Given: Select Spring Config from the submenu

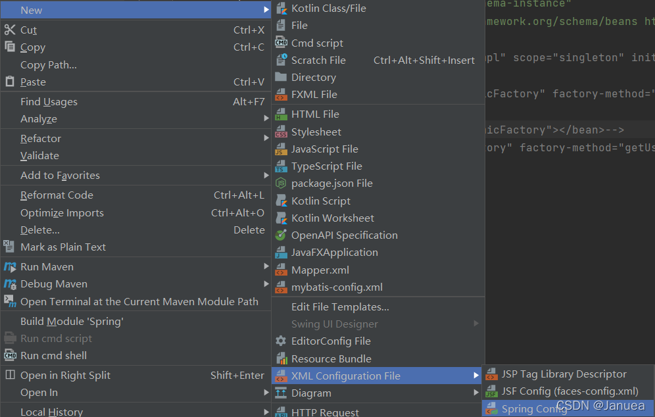Looking at the screenshot, I should tap(534, 409).
